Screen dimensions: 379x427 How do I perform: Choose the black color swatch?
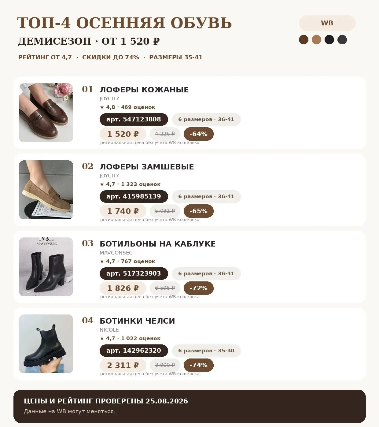(x=329, y=40)
